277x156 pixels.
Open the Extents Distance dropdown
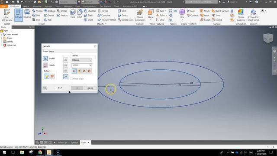point(82,60)
